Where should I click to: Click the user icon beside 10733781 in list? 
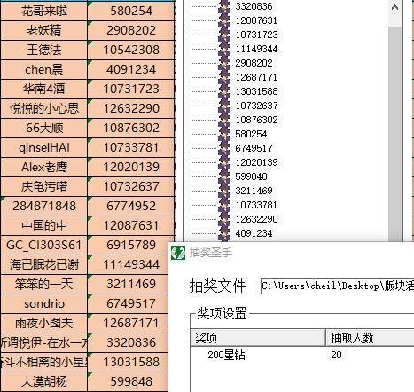tap(224, 205)
